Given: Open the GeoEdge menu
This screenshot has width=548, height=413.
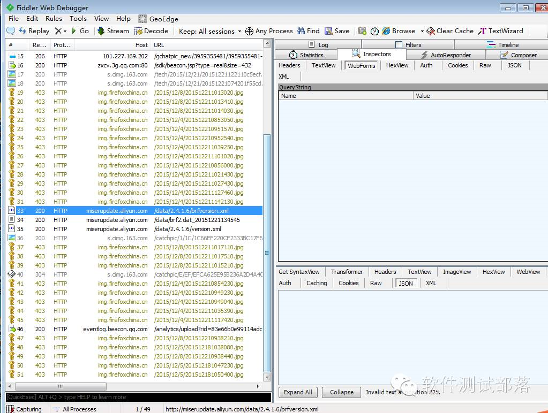Looking at the screenshot, I should tap(159, 19).
